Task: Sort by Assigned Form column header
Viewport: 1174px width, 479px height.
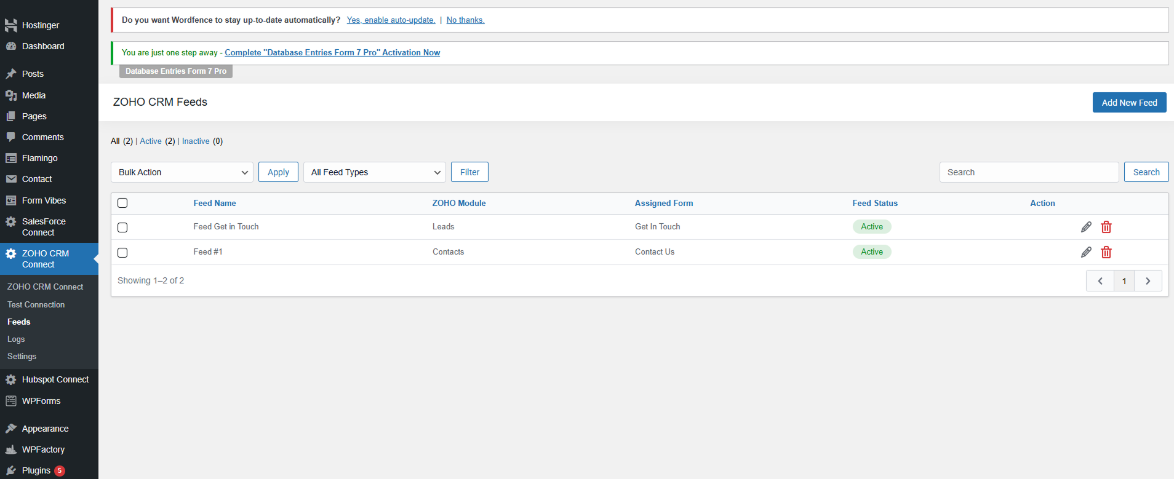Action: click(x=664, y=204)
